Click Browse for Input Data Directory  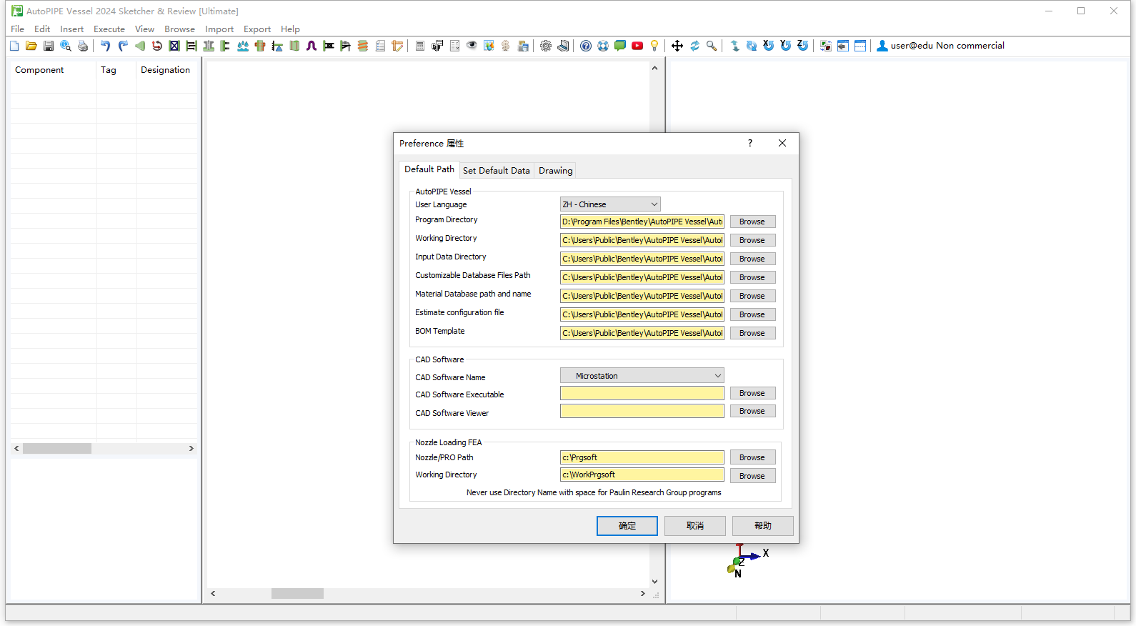click(x=752, y=259)
